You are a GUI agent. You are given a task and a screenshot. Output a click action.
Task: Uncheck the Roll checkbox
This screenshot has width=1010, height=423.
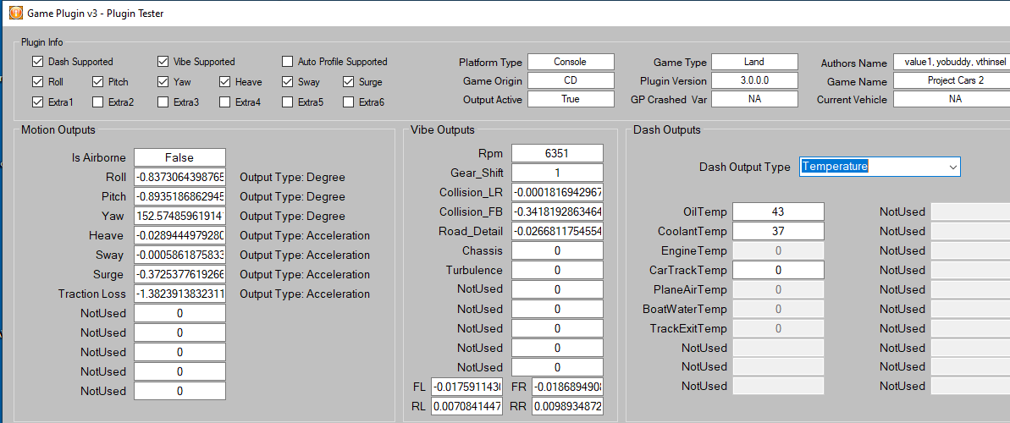tap(37, 82)
